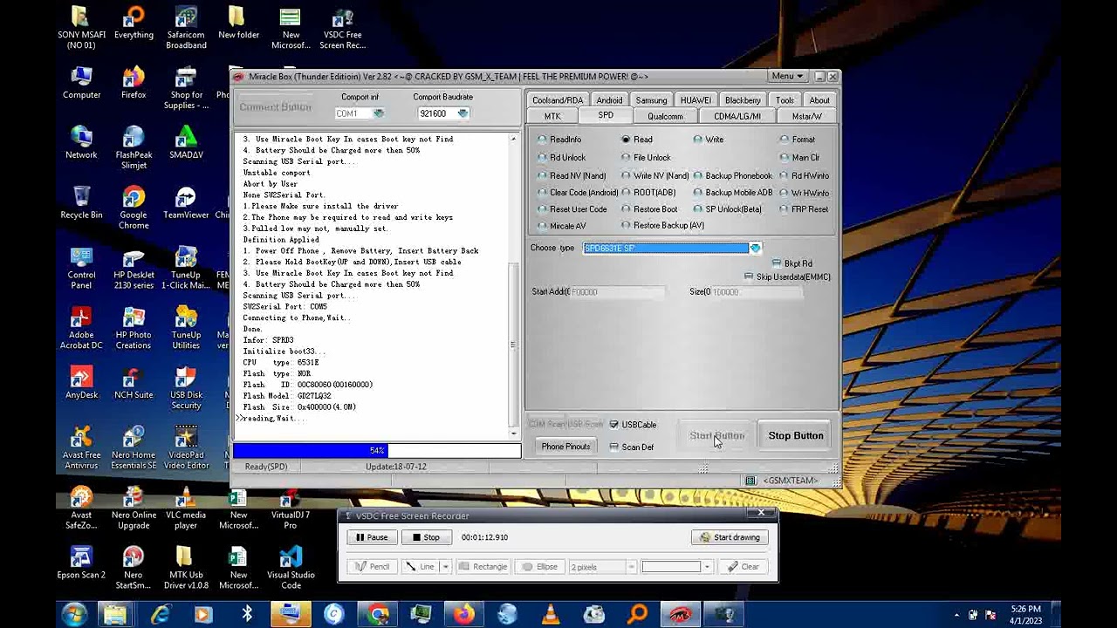Switch to the MTK tab
Viewport: 1117px width, 628px height.
coord(552,117)
